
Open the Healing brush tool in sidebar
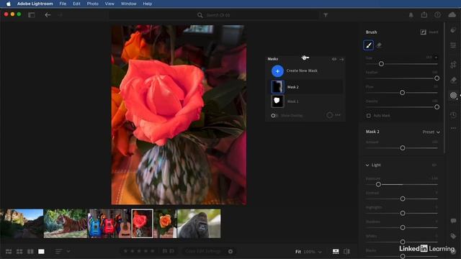pos(453,80)
